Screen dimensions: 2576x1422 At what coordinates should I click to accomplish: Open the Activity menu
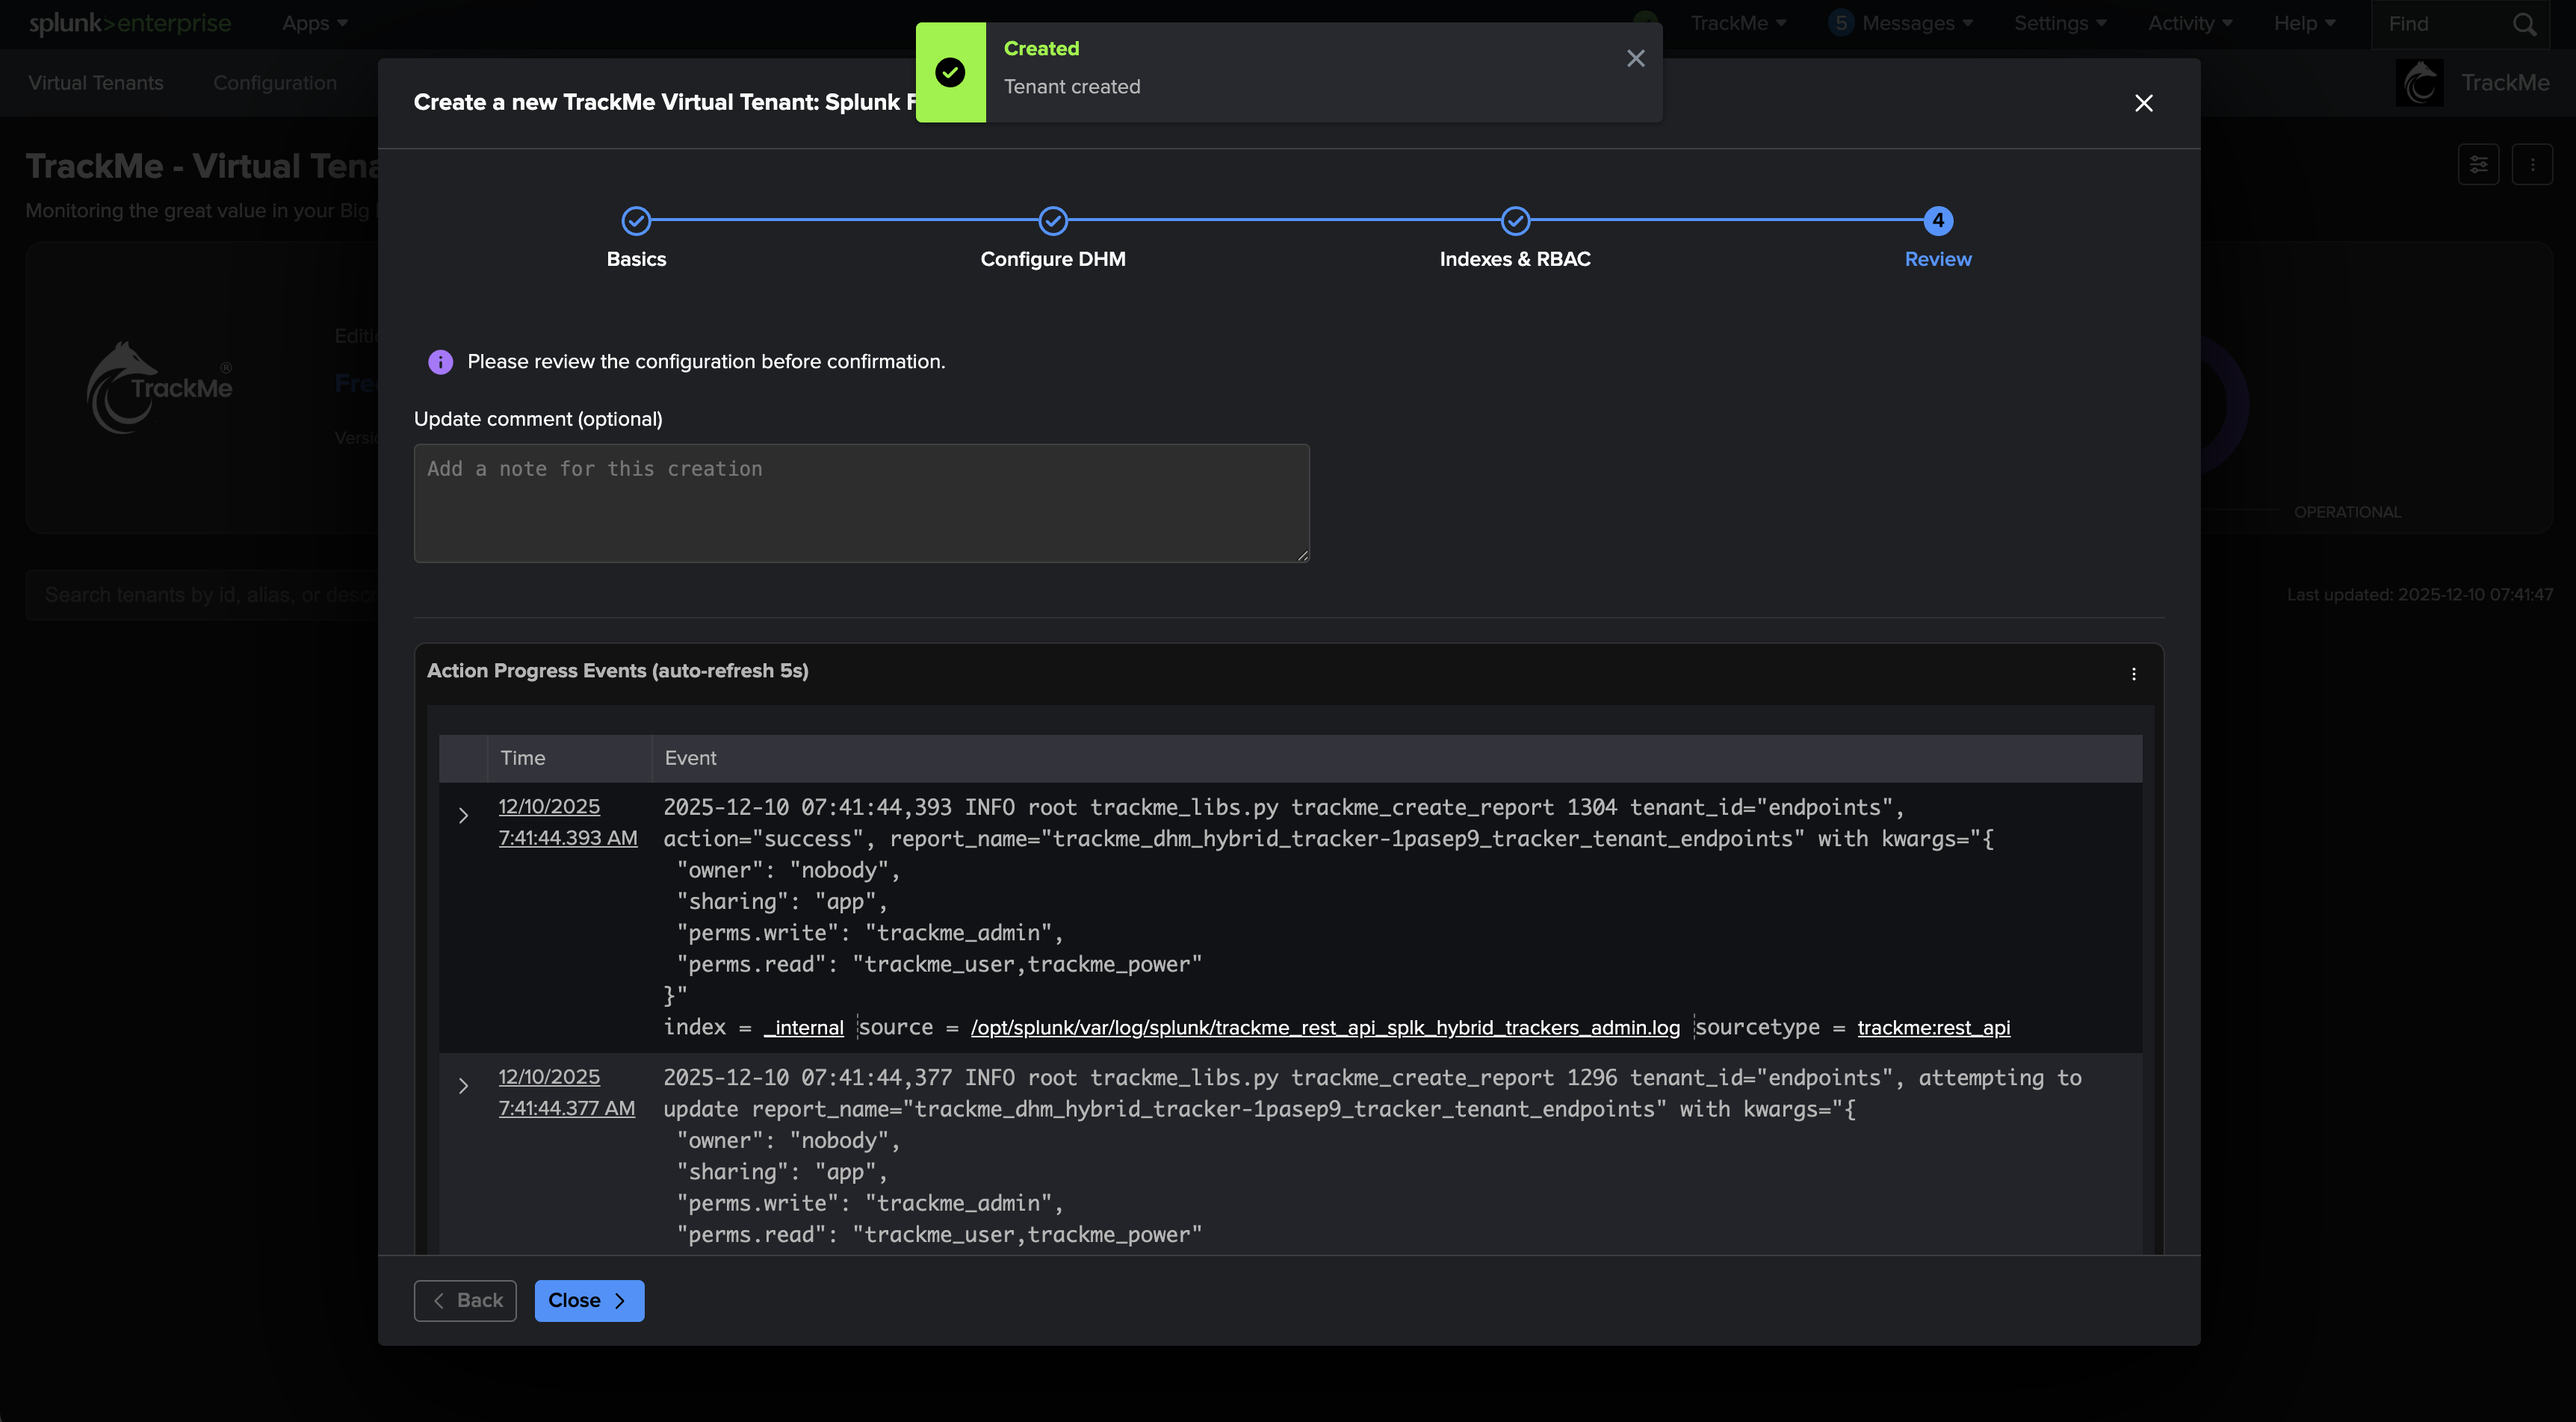click(2189, 23)
